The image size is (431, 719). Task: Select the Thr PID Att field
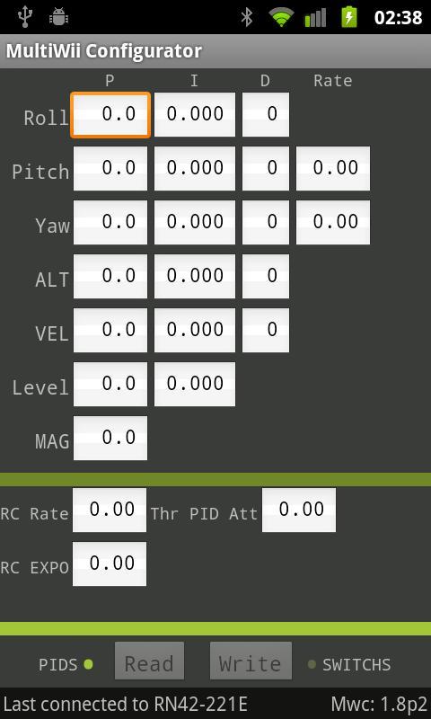pyautogui.click(x=299, y=510)
